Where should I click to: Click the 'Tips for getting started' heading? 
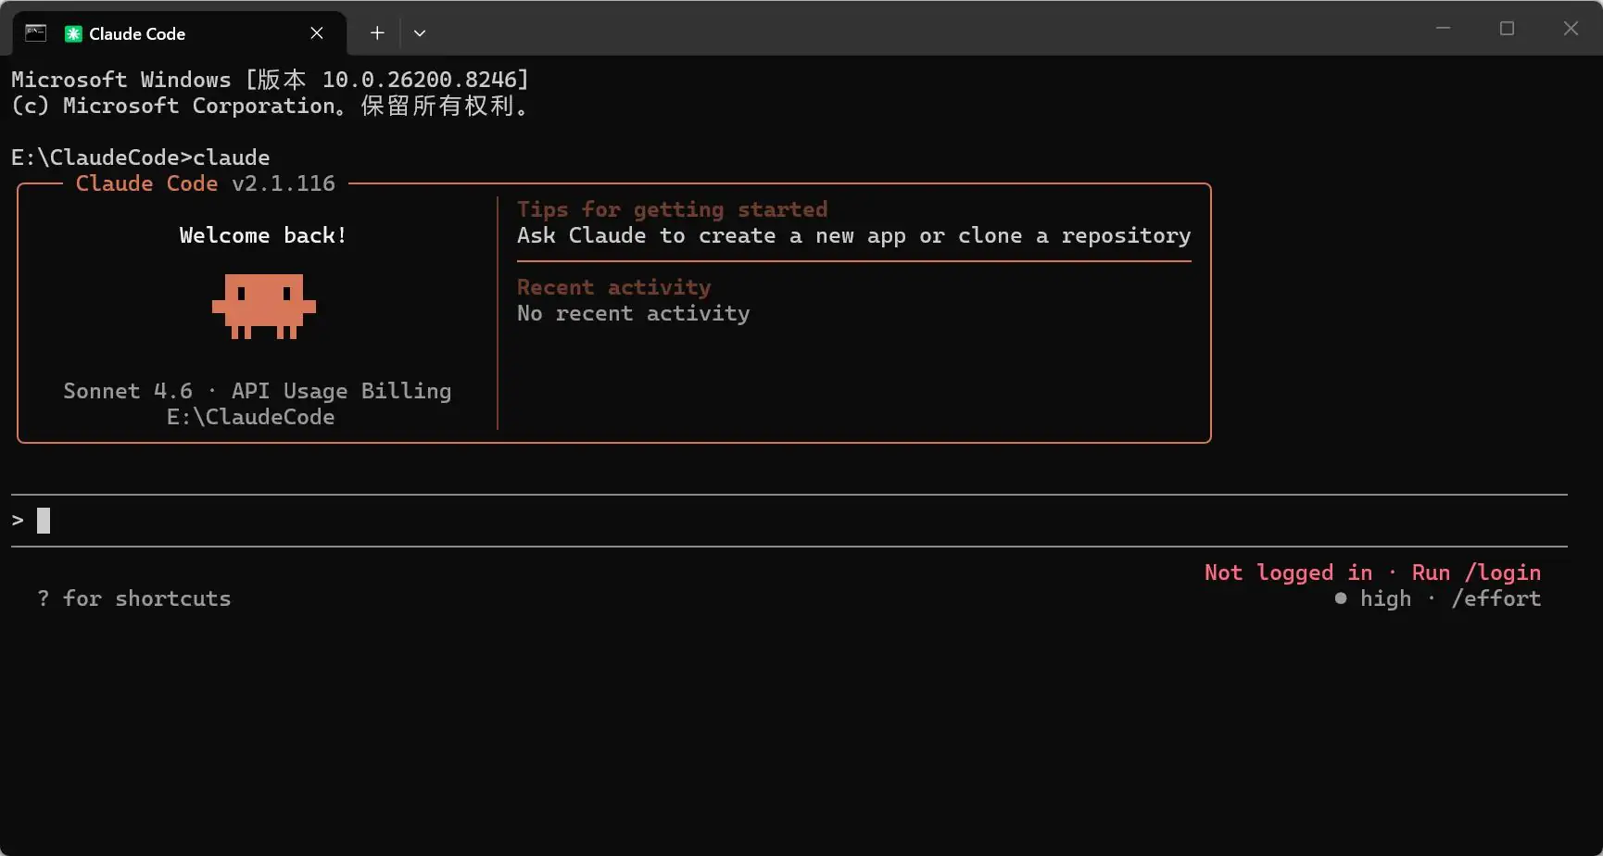[x=672, y=209]
